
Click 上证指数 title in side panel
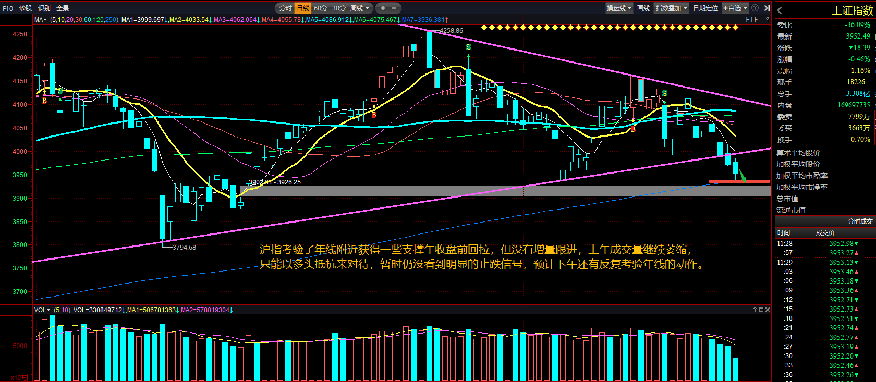coord(852,10)
